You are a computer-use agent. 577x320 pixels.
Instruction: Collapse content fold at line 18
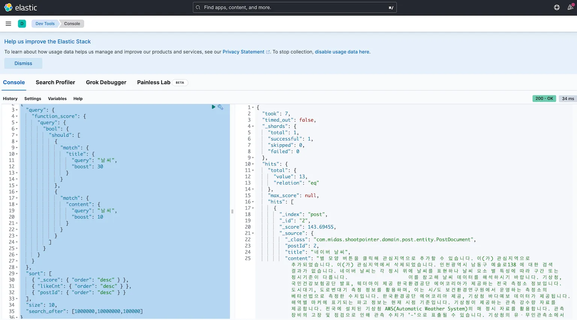(17, 205)
